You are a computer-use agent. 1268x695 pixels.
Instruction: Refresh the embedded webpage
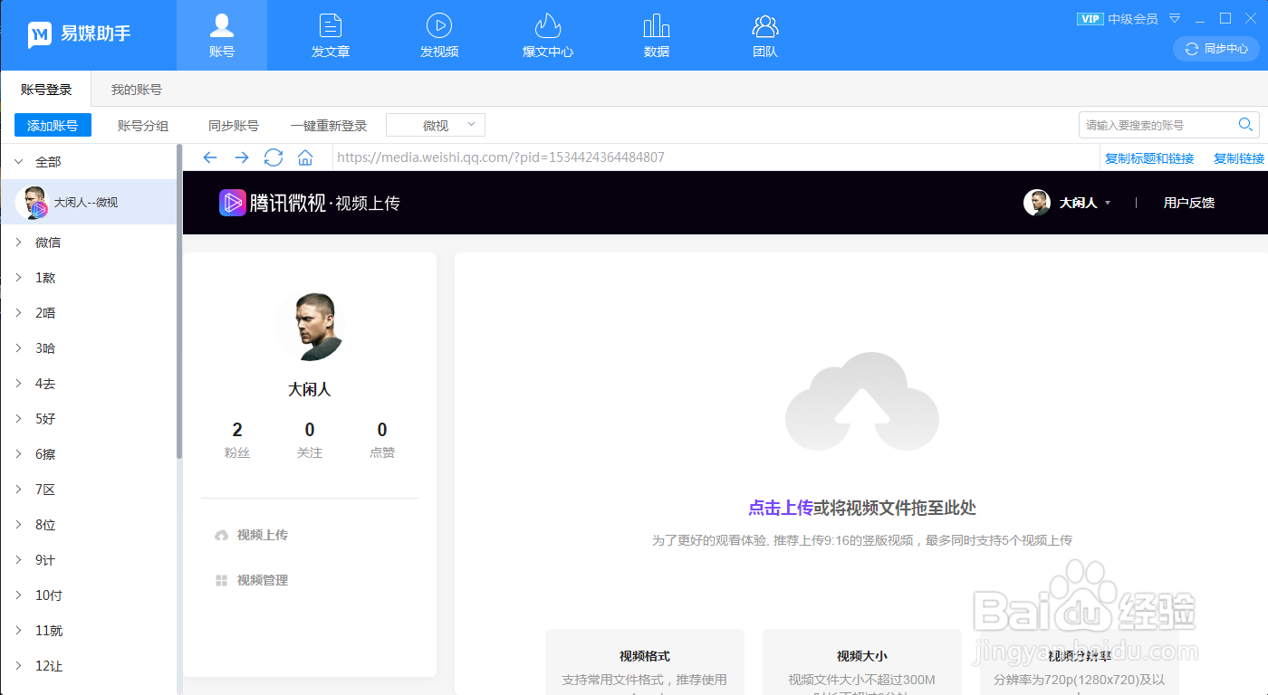[273, 157]
